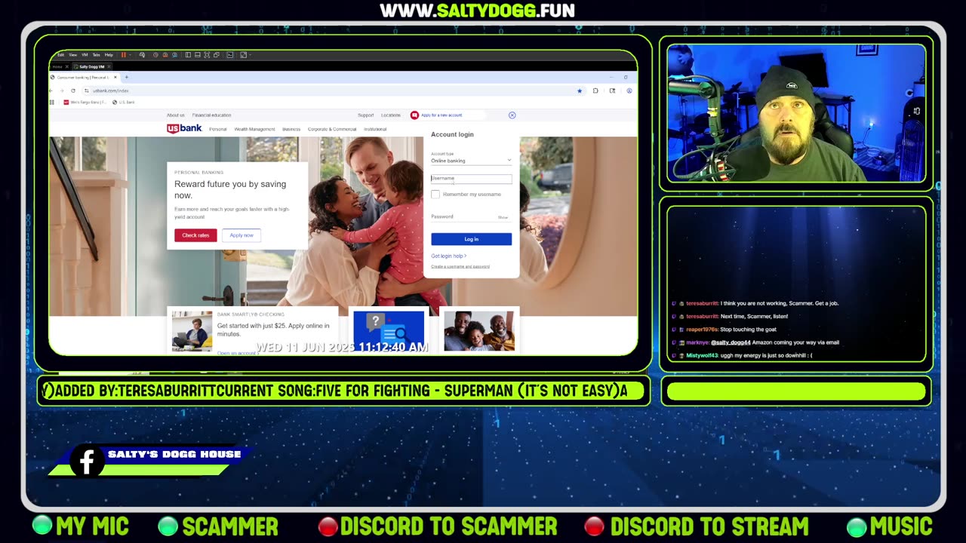This screenshot has width=966, height=543.
Task: Click the blue question mark search thumbnail
Action: [x=389, y=331]
